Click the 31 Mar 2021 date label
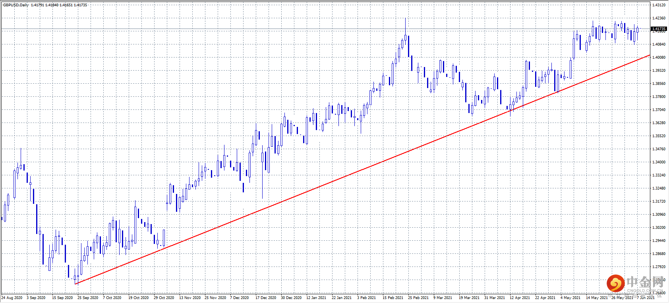 point(495,298)
